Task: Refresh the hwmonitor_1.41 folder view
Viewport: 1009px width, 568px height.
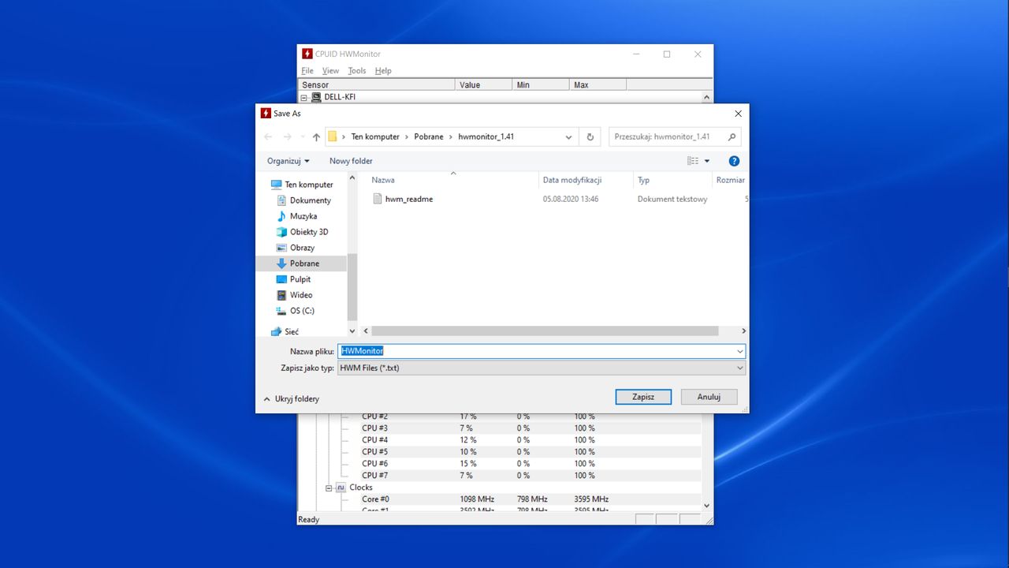Action: (x=590, y=136)
